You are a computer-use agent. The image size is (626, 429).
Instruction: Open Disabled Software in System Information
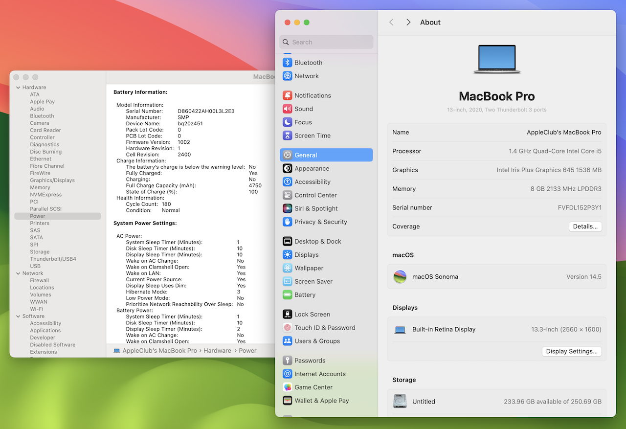53,345
